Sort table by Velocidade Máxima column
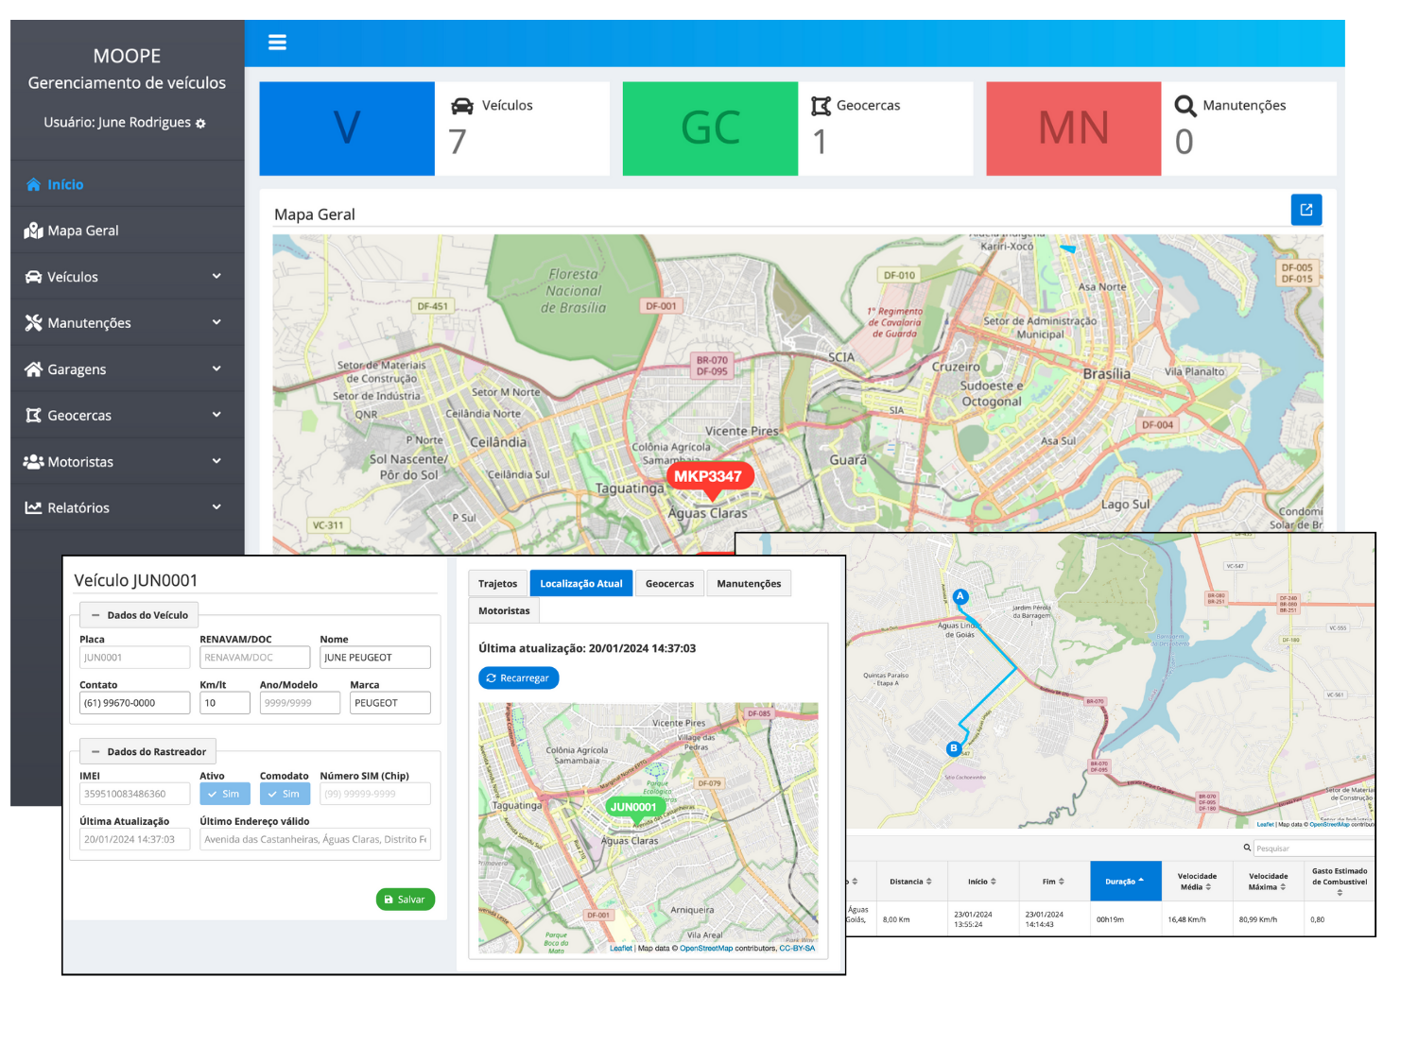Screen dimensions: 1418x1063 tap(1269, 882)
